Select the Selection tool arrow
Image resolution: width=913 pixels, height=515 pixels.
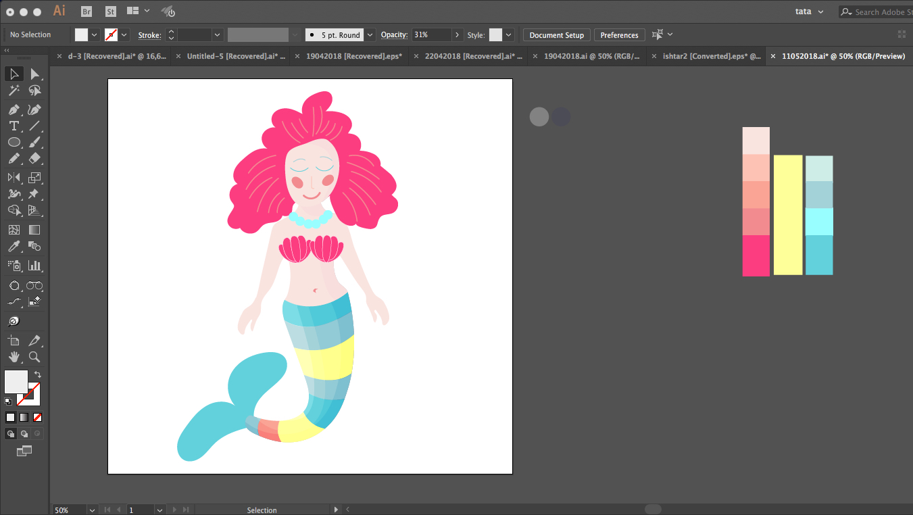(x=14, y=74)
